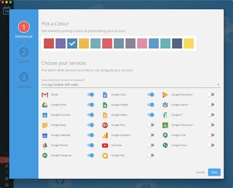233x188 pixels.
Task: Choose the pink colour swatch
Action: [142, 43]
